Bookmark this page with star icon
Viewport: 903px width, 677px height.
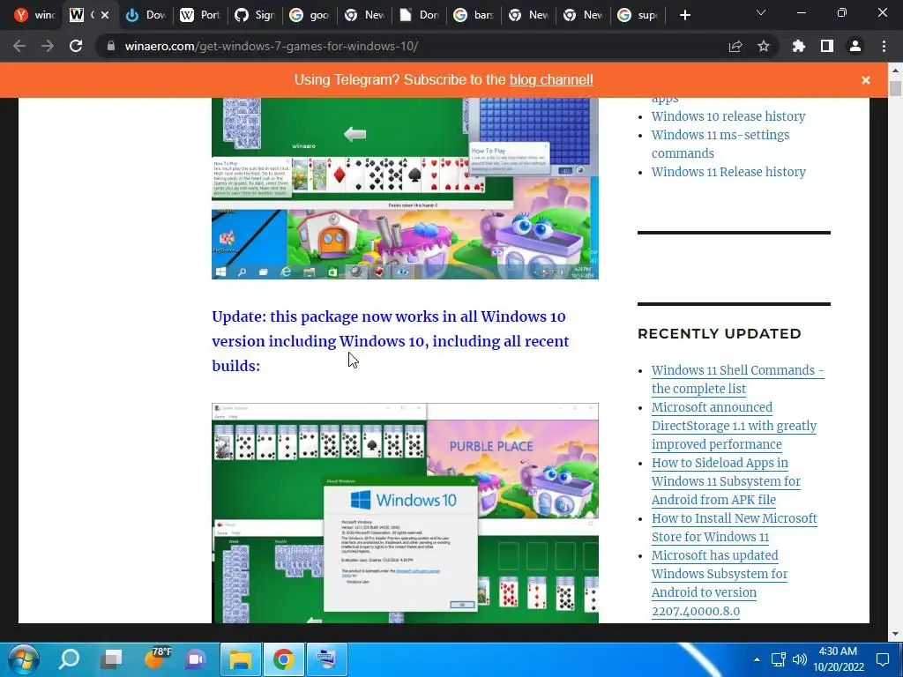(763, 46)
